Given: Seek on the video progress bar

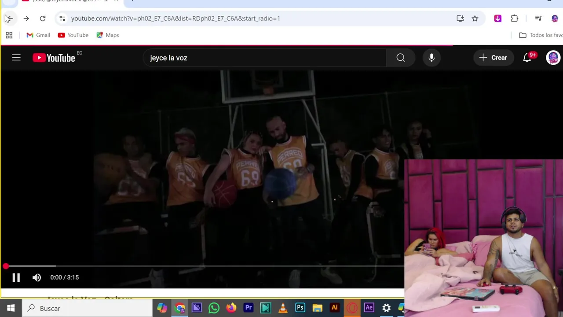Looking at the screenshot, I should click(x=202, y=266).
